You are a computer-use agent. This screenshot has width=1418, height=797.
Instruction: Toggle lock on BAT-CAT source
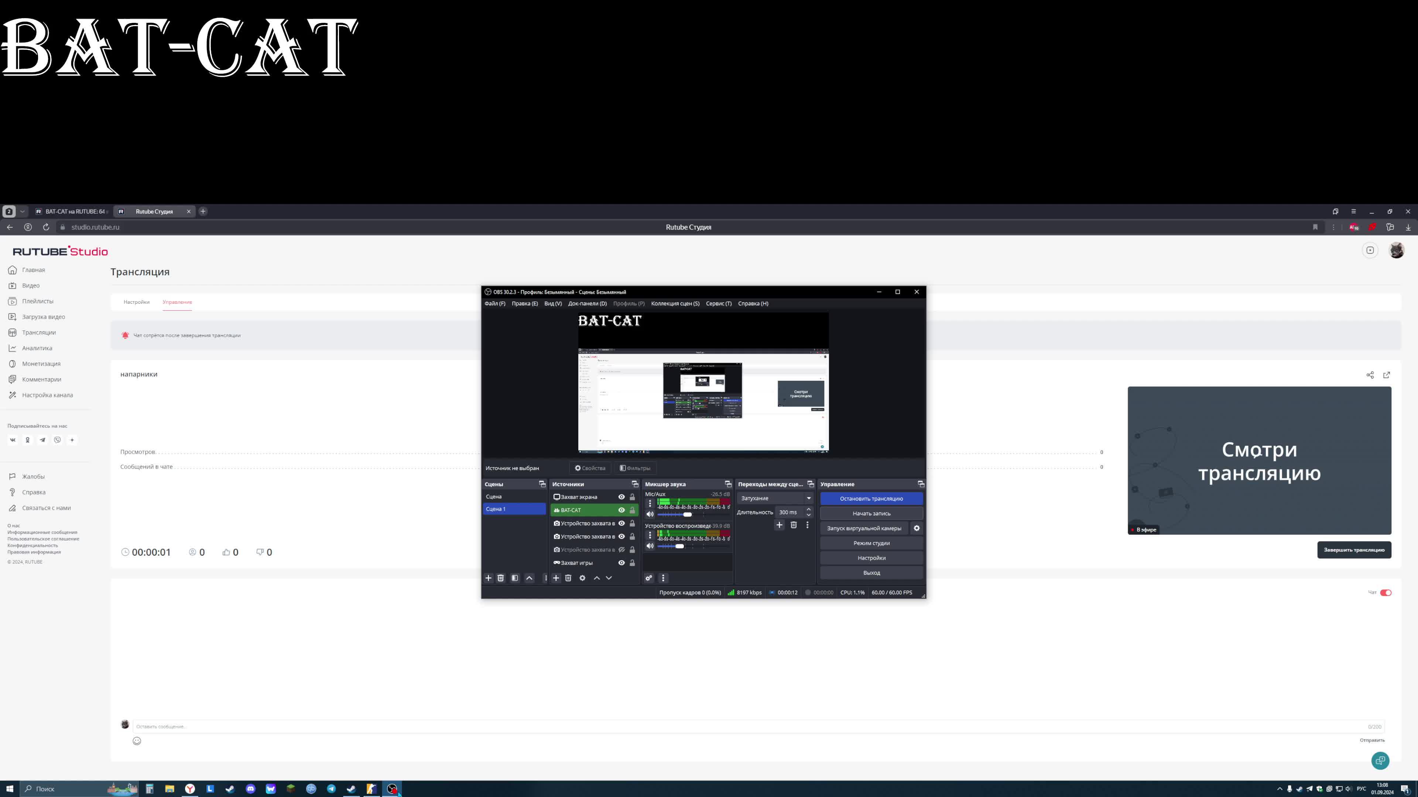pos(633,510)
